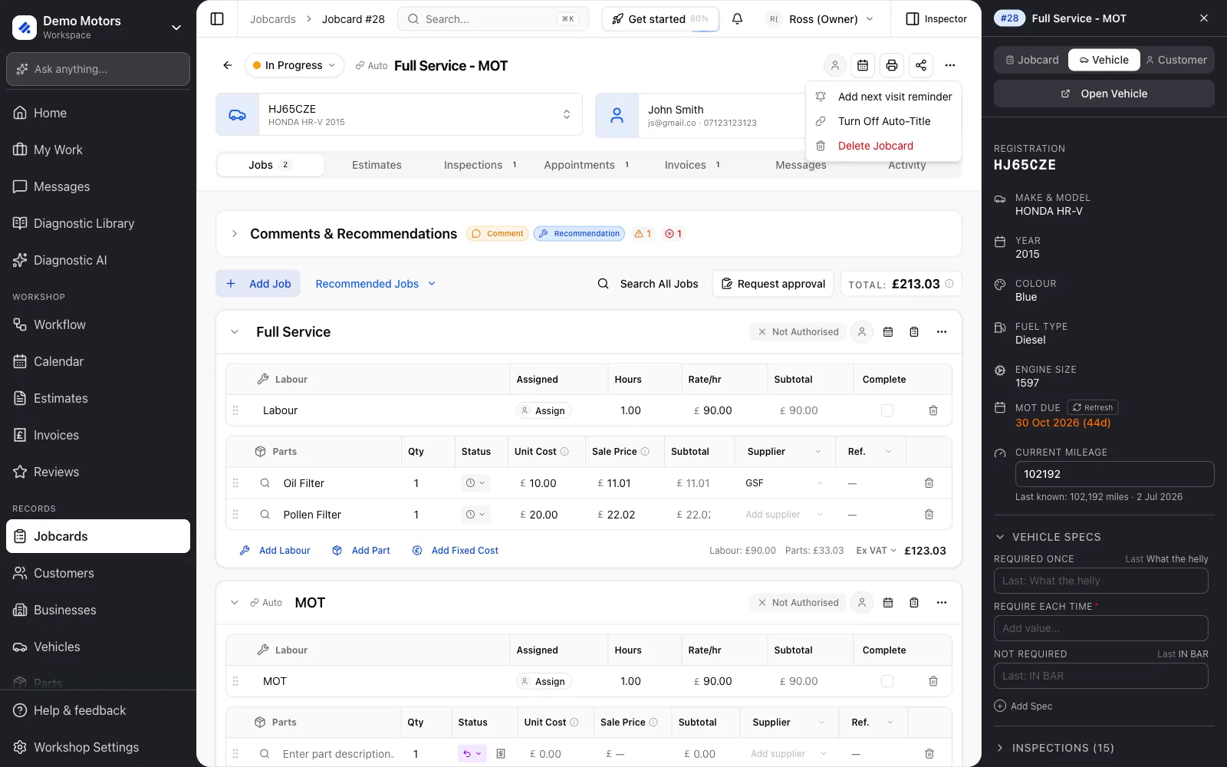Click the current mileage field
Screen dimensions: 1227x767
point(1115,474)
